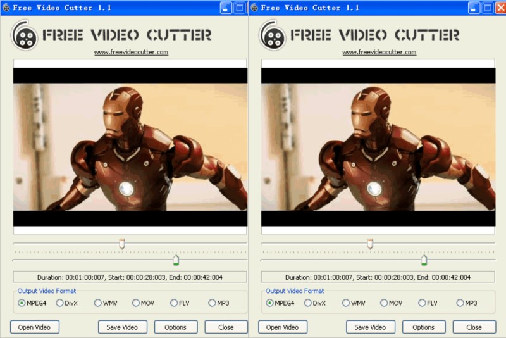Image resolution: width=506 pixels, height=338 pixels.
Task: Click left window title 'Free Video Cutter 1.1'
Action: click(x=62, y=8)
